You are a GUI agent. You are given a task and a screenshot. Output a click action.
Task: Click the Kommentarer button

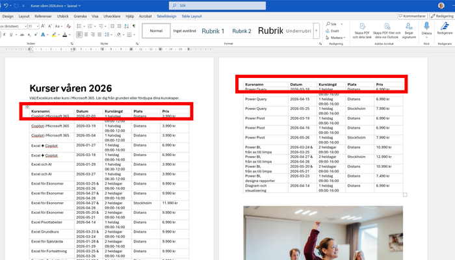[x=413, y=16]
